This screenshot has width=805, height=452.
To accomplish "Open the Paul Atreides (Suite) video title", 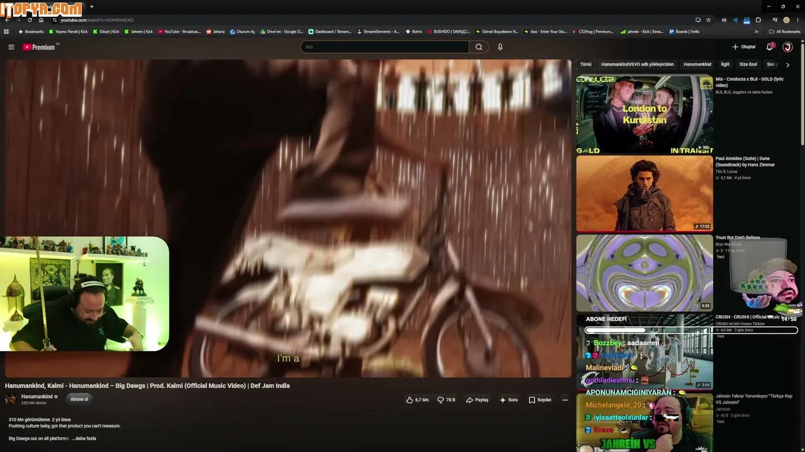I will pos(745,162).
